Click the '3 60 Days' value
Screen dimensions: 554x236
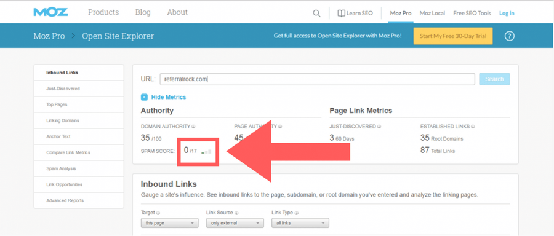pyautogui.click(x=342, y=138)
